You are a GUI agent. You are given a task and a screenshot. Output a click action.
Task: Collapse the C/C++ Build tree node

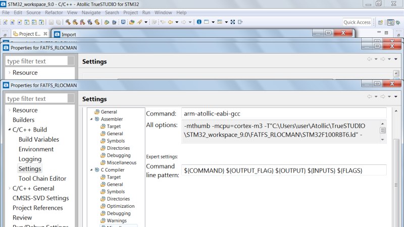click(9, 130)
